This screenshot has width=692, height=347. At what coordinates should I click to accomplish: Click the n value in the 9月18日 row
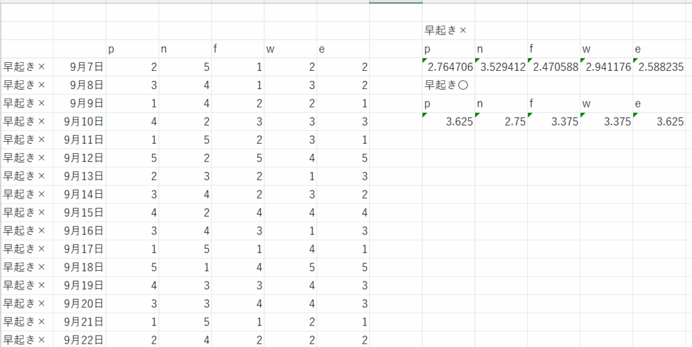[185, 267]
